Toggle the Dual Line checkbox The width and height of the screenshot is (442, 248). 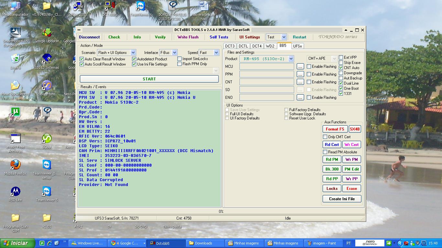341,83
